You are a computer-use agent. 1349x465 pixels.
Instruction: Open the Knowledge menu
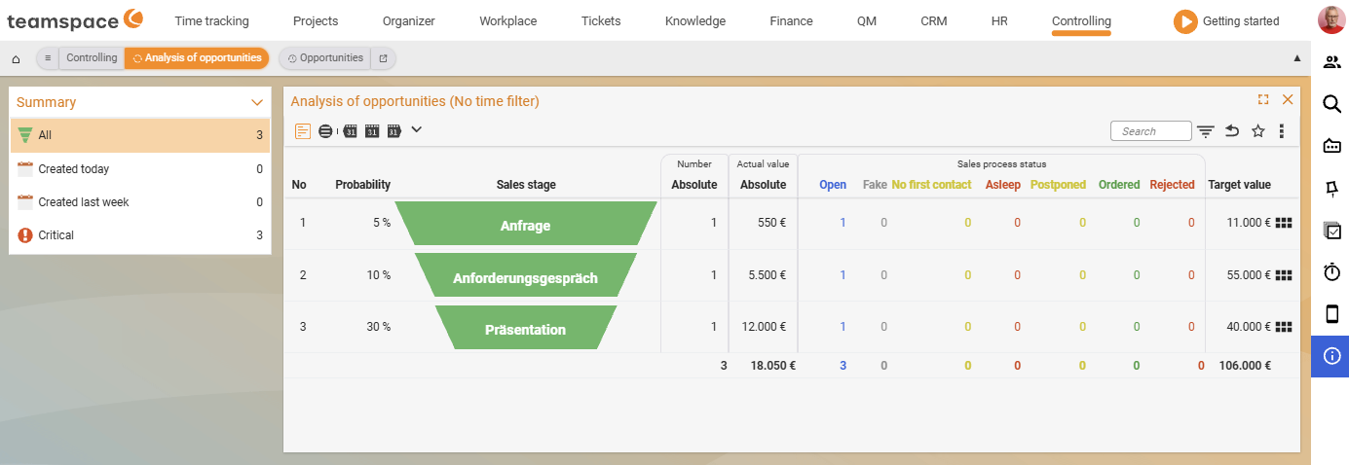point(695,20)
